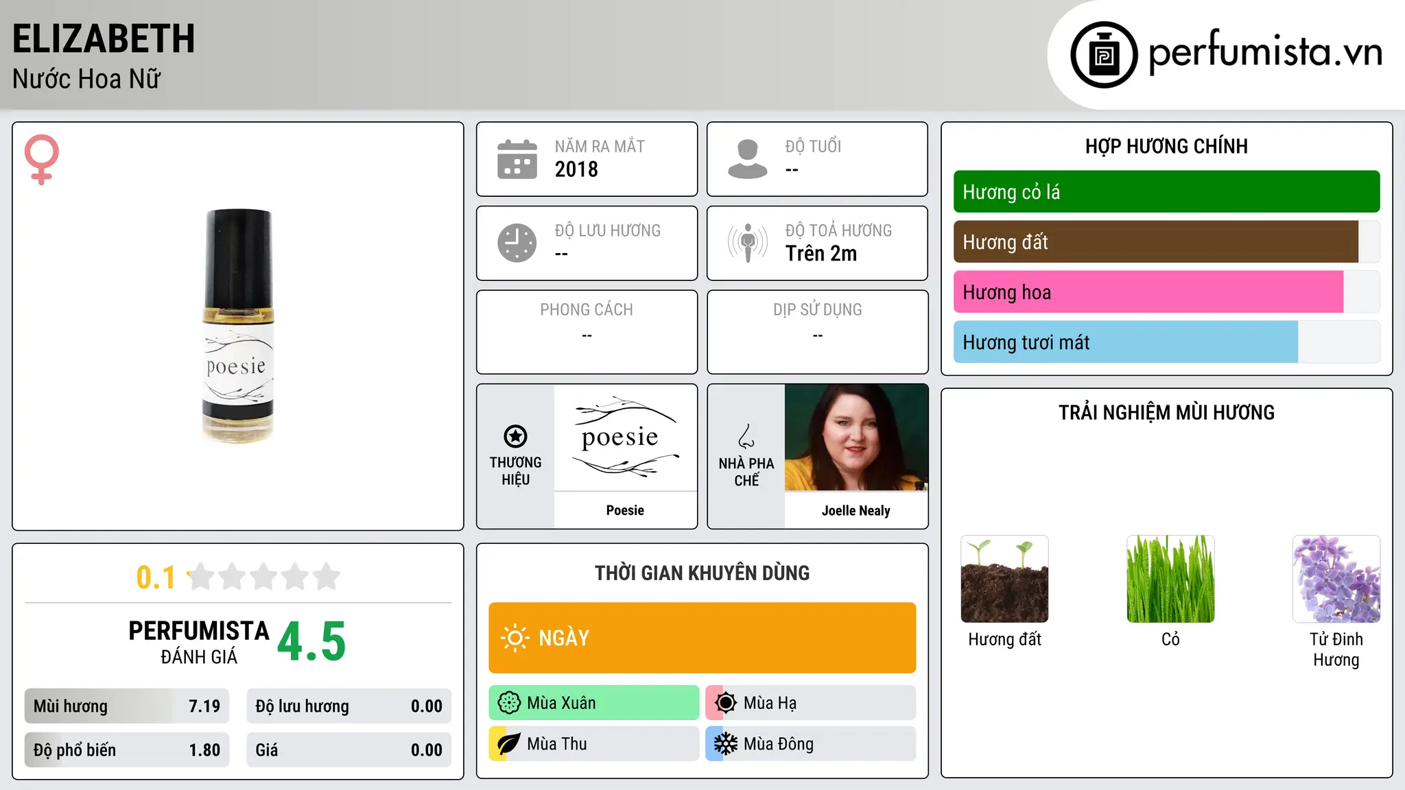Click the Độ phổ biến score 1.80
Image resolution: width=1405 pixels, height=790 pixels.
pos(204,750)
